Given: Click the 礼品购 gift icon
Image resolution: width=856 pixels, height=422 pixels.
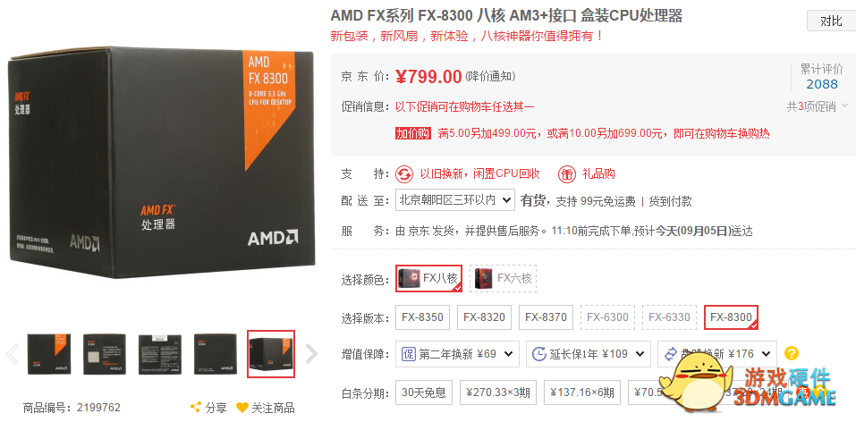Looking at the screenshot, I should [x=567, y=174].
